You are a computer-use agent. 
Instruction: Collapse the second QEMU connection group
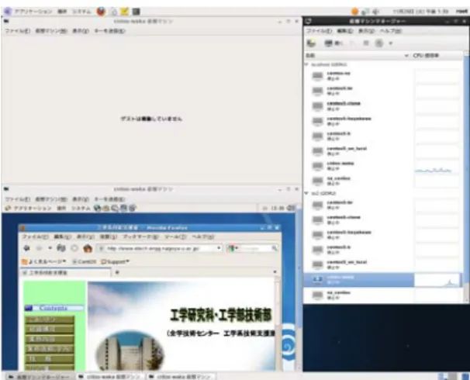(306, 193)
